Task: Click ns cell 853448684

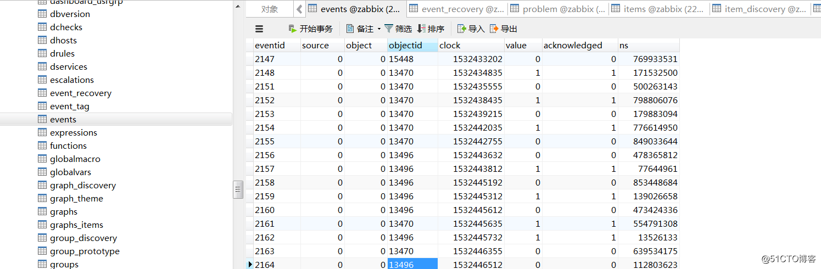Action: point(649,182)
